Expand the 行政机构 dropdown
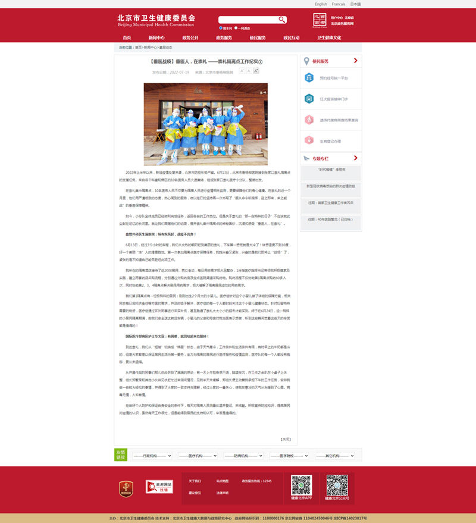Screen dimensions: 476x523 coord(151,455)
